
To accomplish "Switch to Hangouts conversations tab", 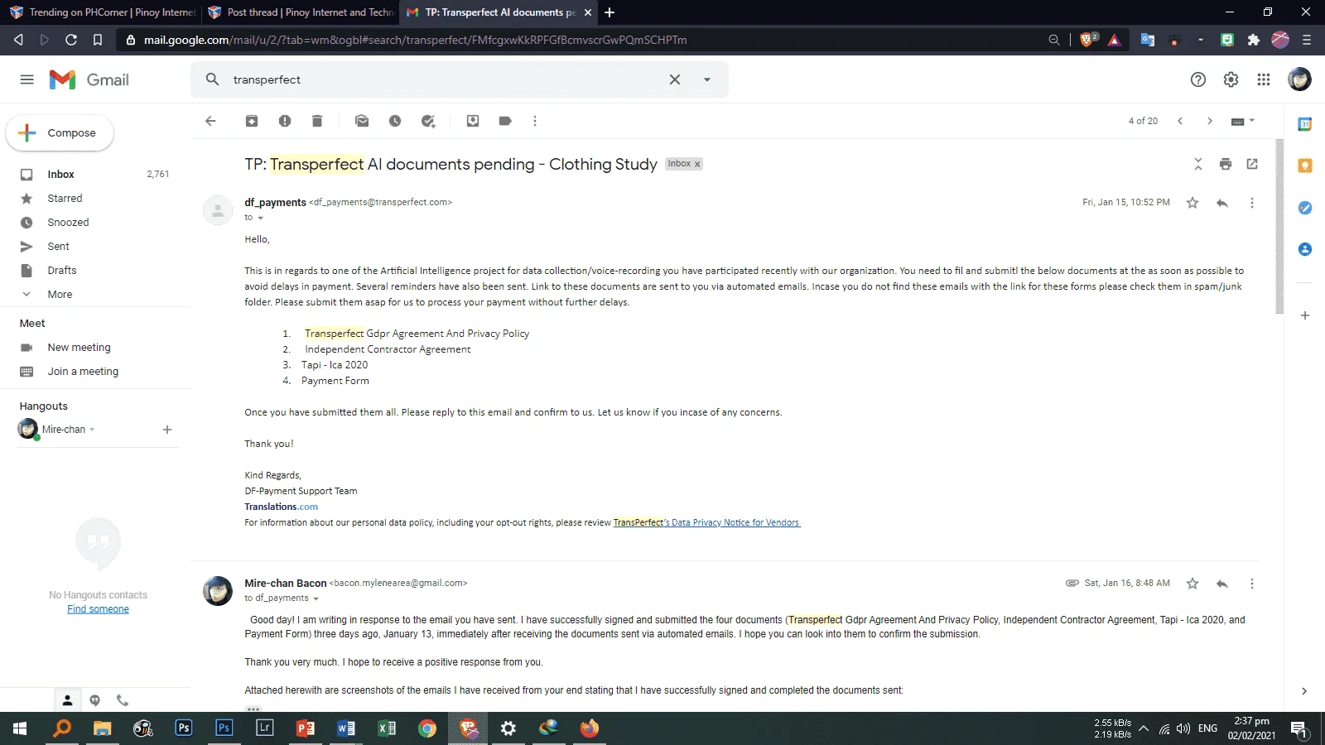I will pos(95,700).
